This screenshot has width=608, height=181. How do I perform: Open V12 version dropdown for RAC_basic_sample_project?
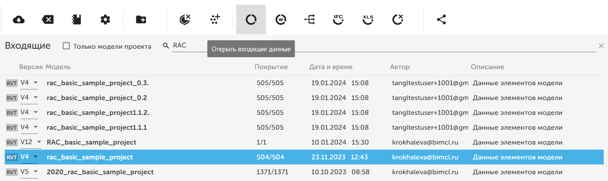pos(31,142)
